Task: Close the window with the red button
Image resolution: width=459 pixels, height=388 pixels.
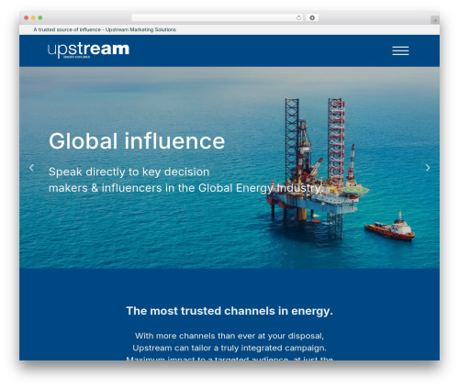Action: pos(27,17)
